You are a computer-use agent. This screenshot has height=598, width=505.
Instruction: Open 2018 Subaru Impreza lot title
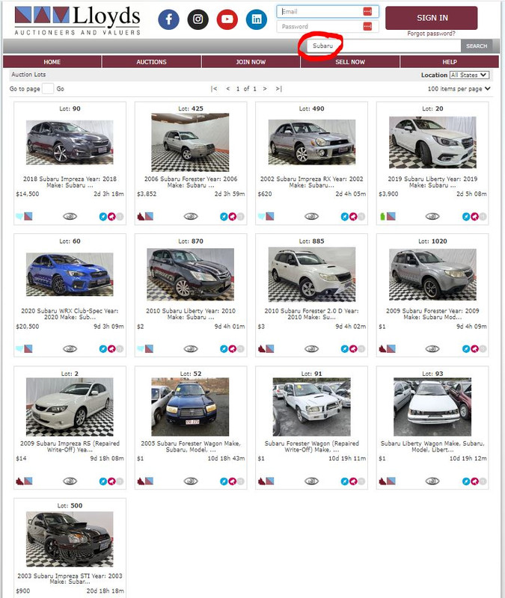70,182
